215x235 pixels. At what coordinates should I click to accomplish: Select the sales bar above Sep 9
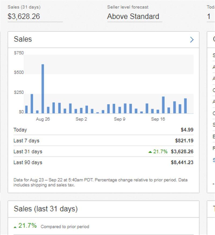[x=120, y=108]
